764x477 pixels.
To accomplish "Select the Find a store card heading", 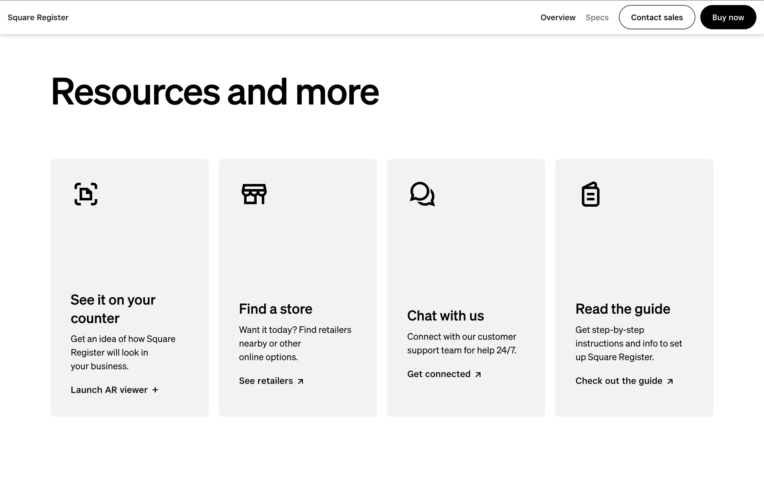I will (x=275, y=309).
